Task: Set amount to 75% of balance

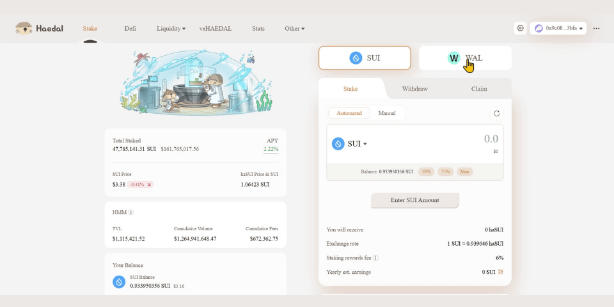Action: tap(446, 171)
